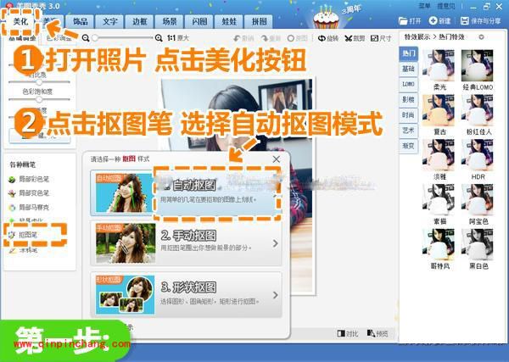Click the zoom slider track
This screenshot has width=509, height=362.
pos(126,38)
